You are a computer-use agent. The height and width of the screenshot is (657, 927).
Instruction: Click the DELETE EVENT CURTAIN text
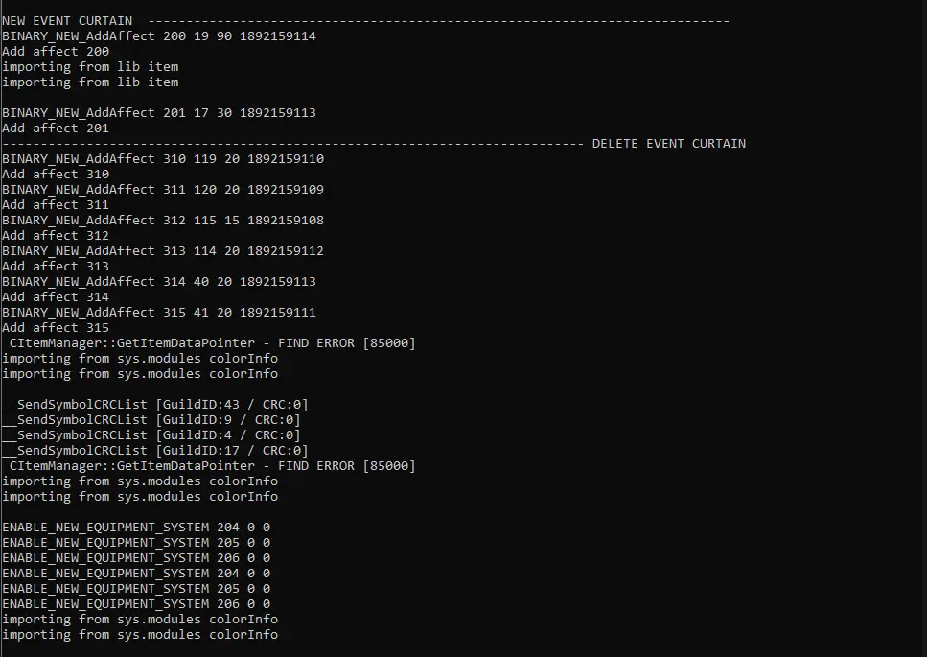click(668, 144)
